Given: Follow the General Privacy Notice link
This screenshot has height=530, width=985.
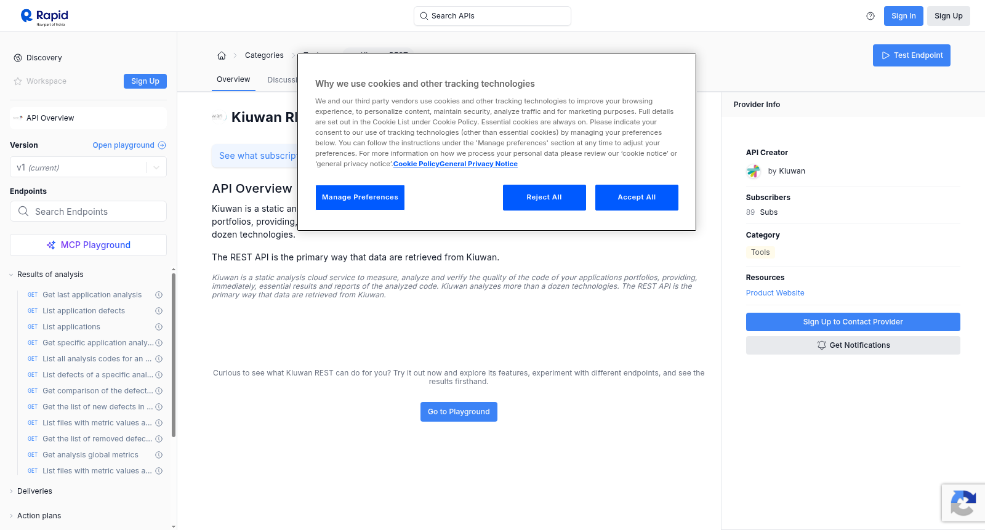Looking at the screenshot, I should click(478, 164).
